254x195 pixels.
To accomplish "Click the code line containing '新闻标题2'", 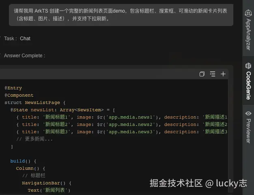I will point(122,124).
